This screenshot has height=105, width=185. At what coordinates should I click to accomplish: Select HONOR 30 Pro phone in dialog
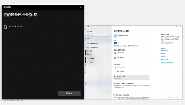pyautogui.click(x=13, y=27)
